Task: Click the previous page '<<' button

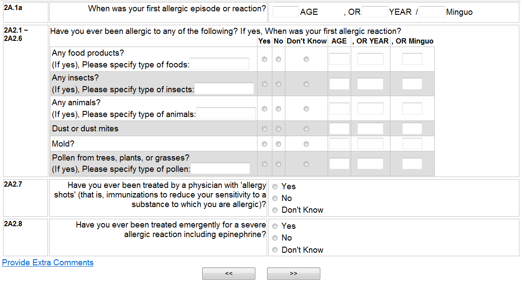Action: coord(229,274)
